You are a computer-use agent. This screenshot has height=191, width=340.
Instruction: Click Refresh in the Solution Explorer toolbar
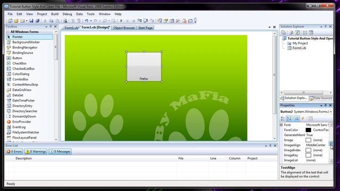click(x=297, y=32)
